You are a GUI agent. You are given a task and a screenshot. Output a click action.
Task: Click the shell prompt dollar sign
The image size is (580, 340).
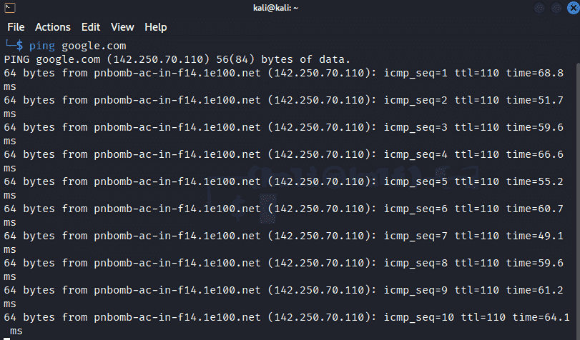point(20,46)
